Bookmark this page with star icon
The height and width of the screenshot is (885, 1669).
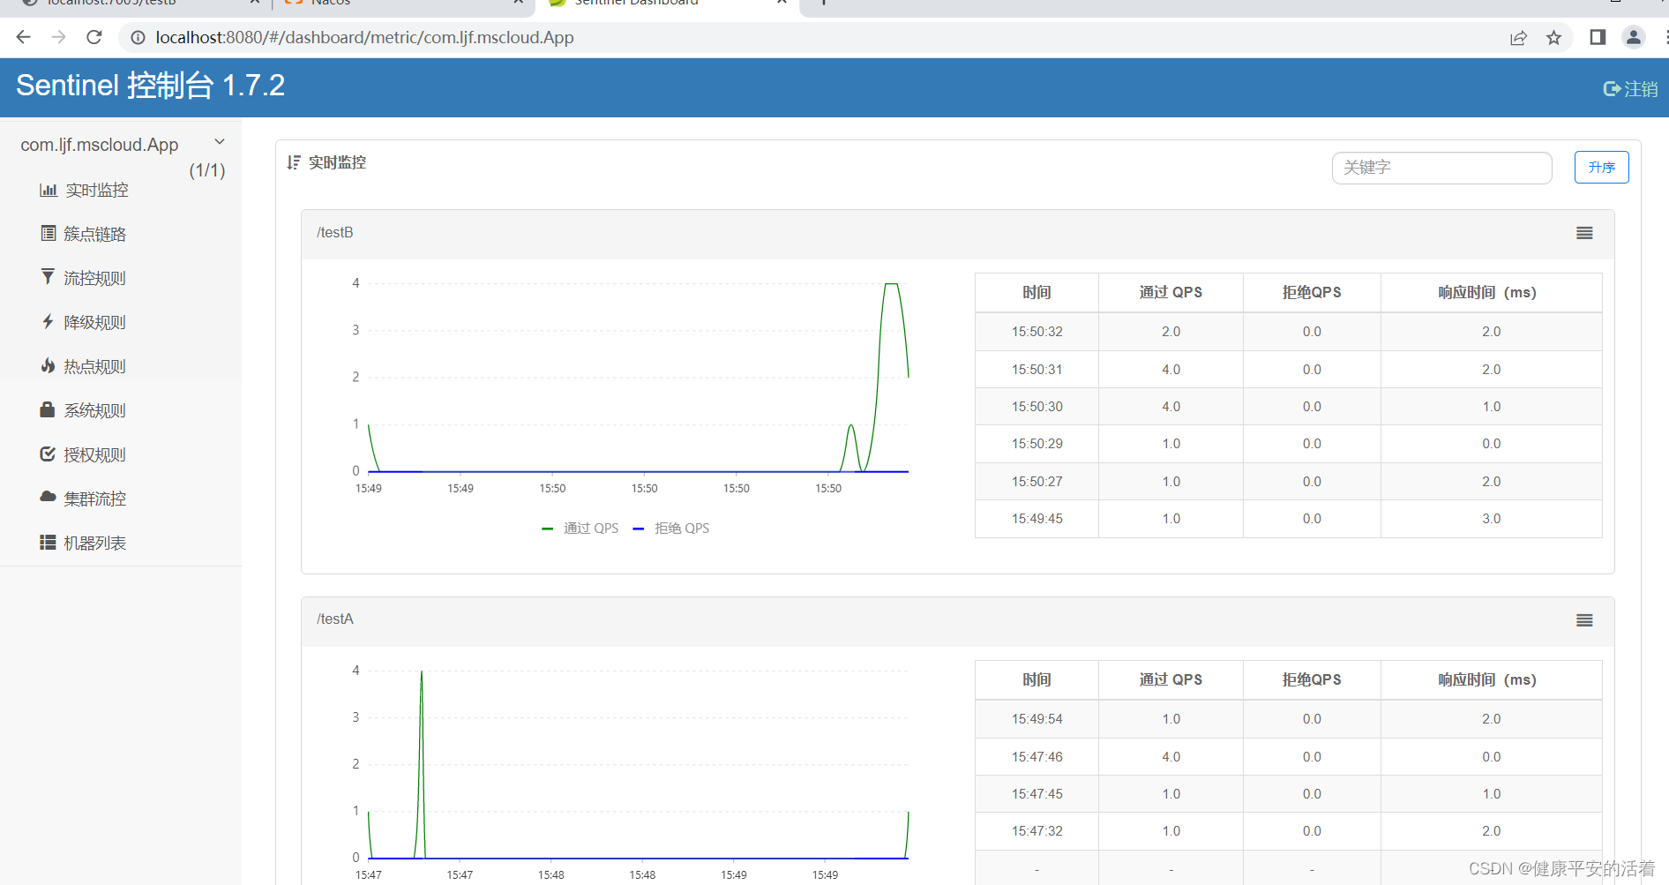pos(1553,38)
